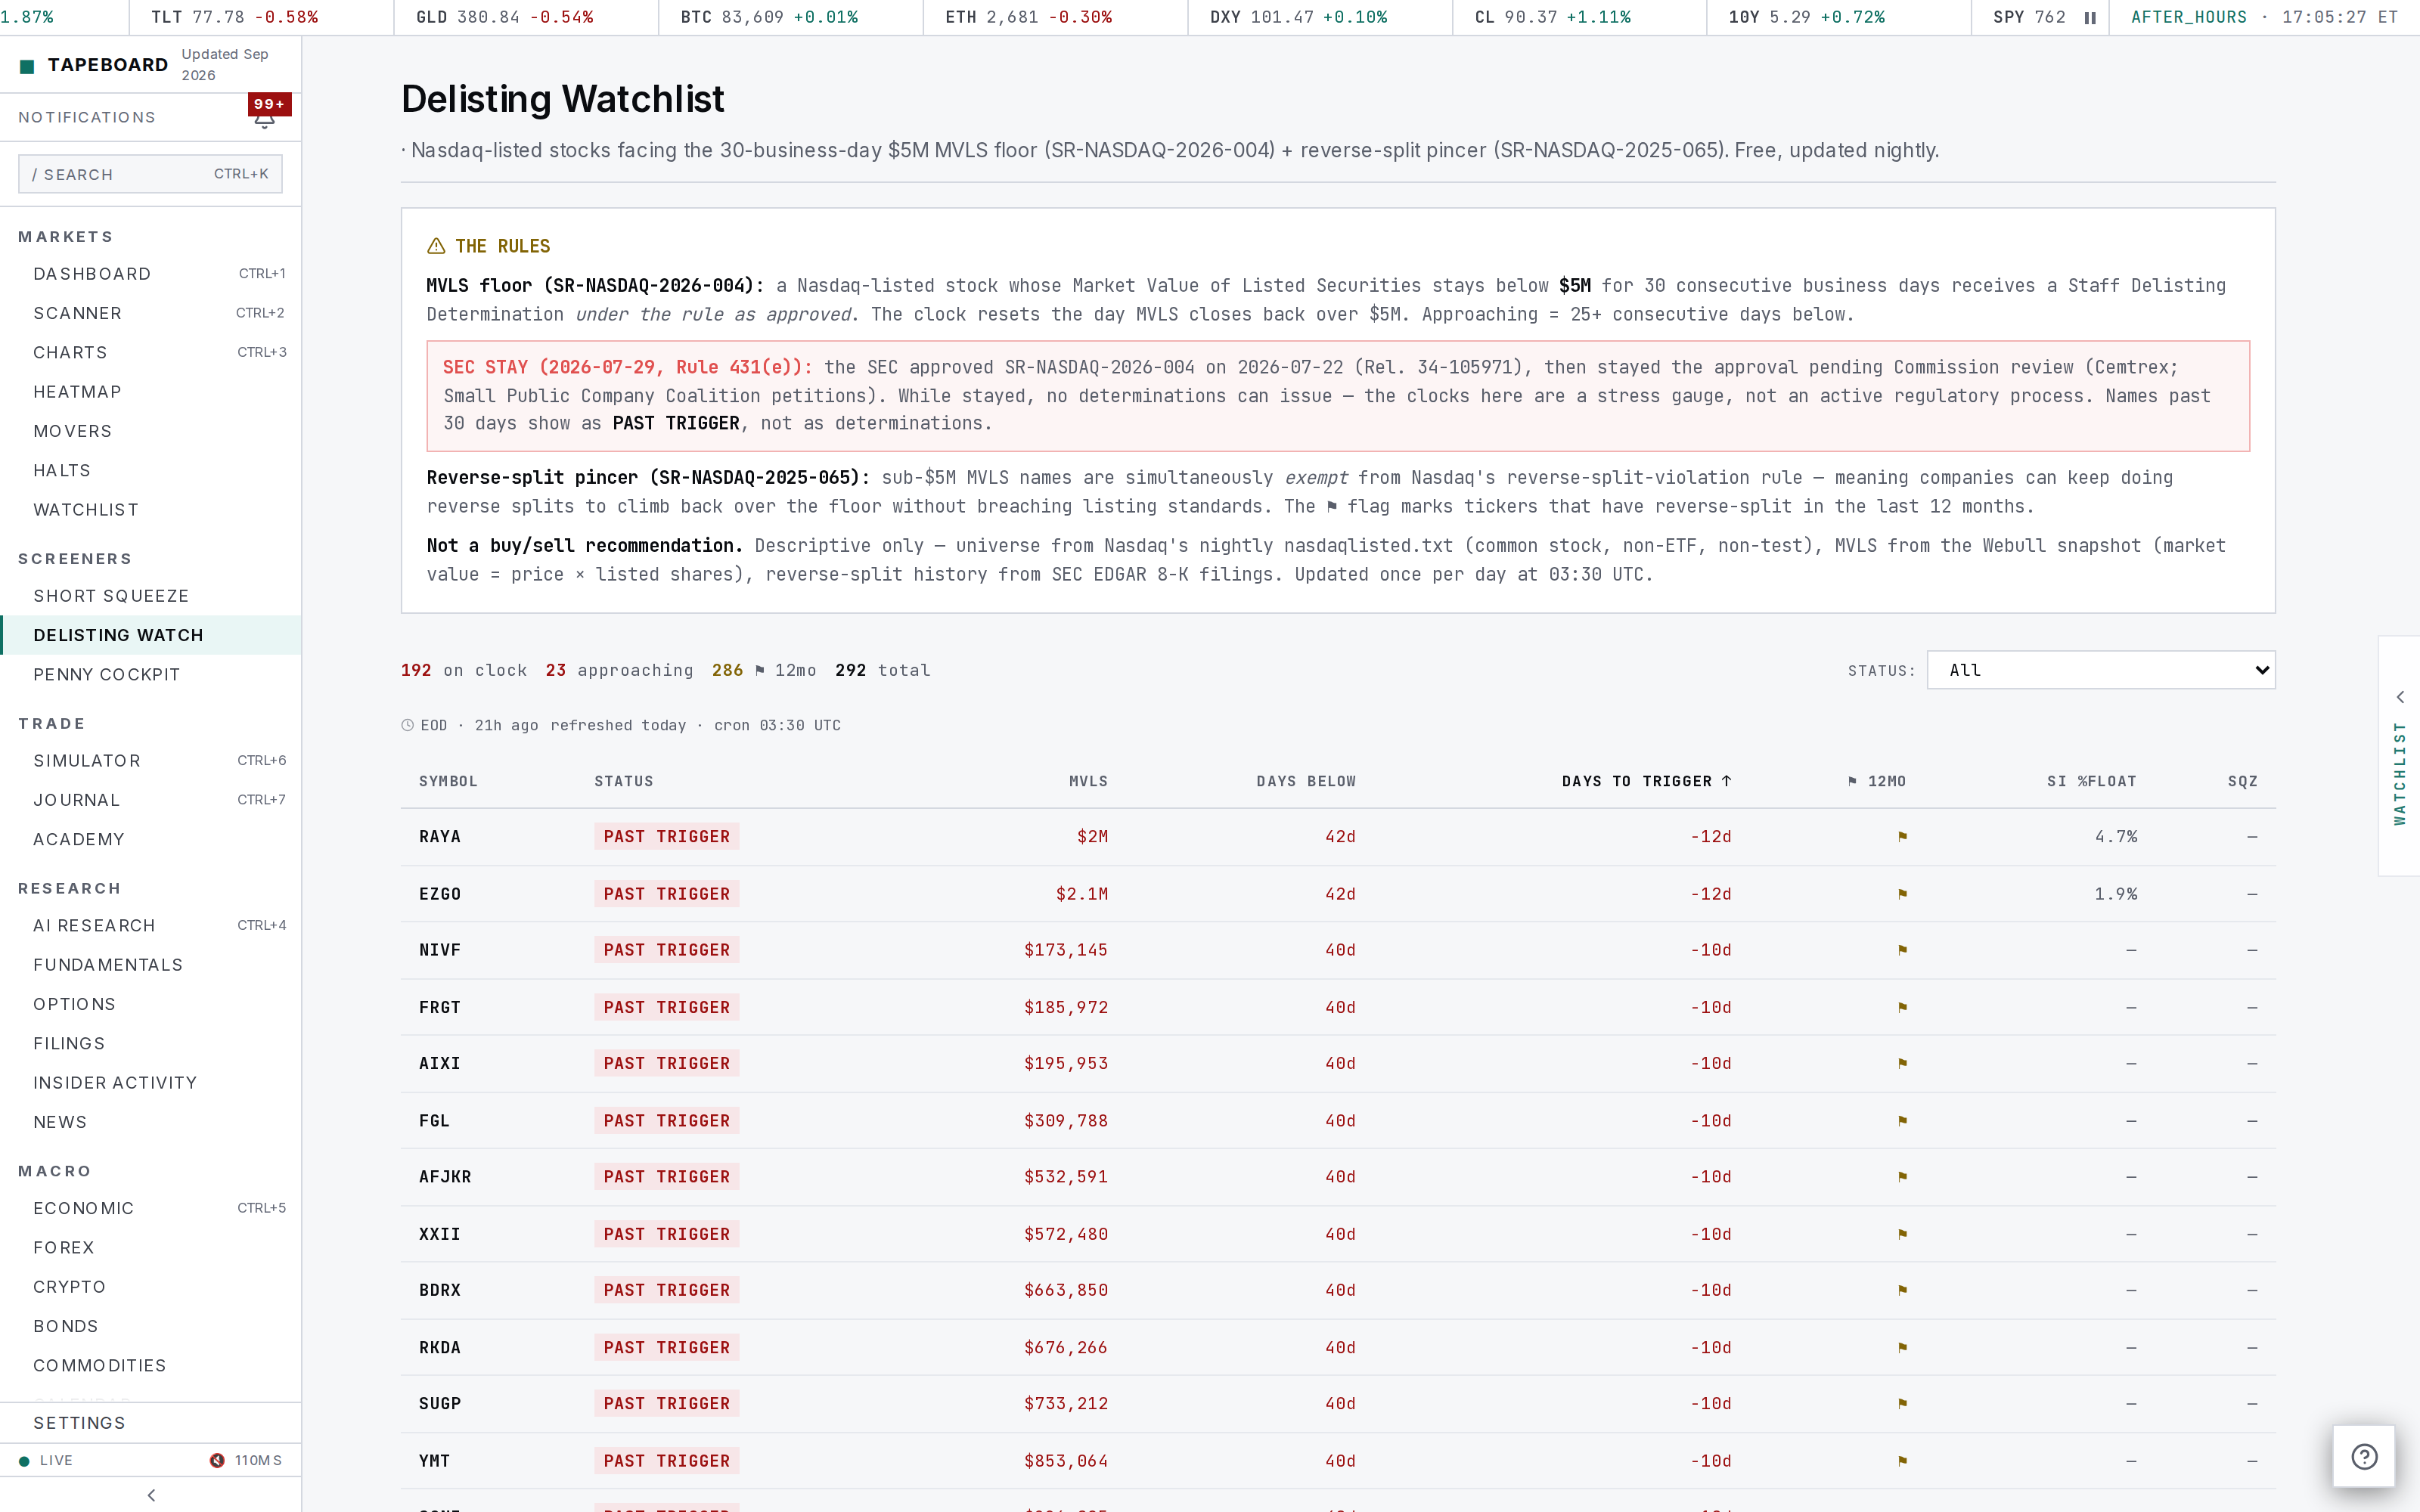Open the notifications bell icon
2420x1512 pixels.
[x=264, y=120]
